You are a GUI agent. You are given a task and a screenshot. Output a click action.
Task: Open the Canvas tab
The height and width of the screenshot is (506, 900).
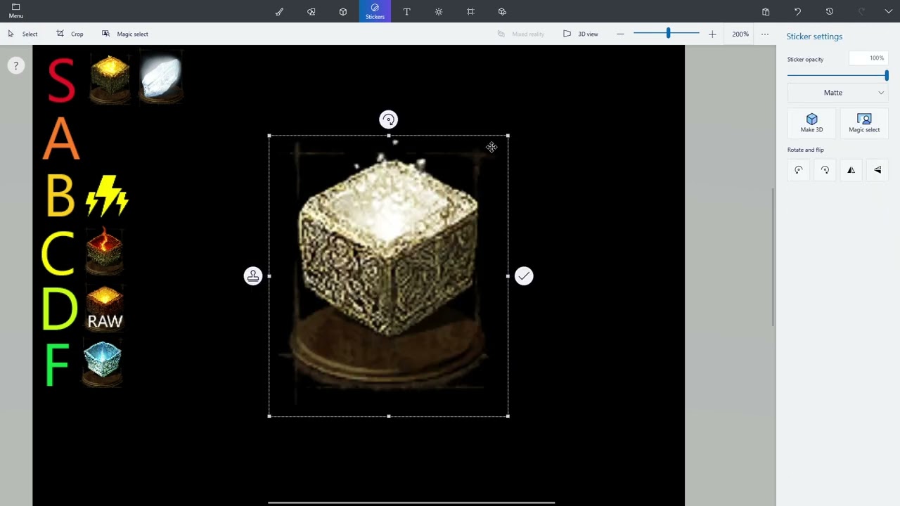tap(470, 11)
